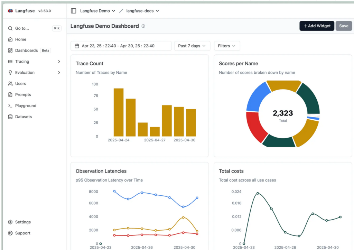Viewport: 354px width, 250px height.
Task: Click the date range picker field
Action: [x=121, y=46]
